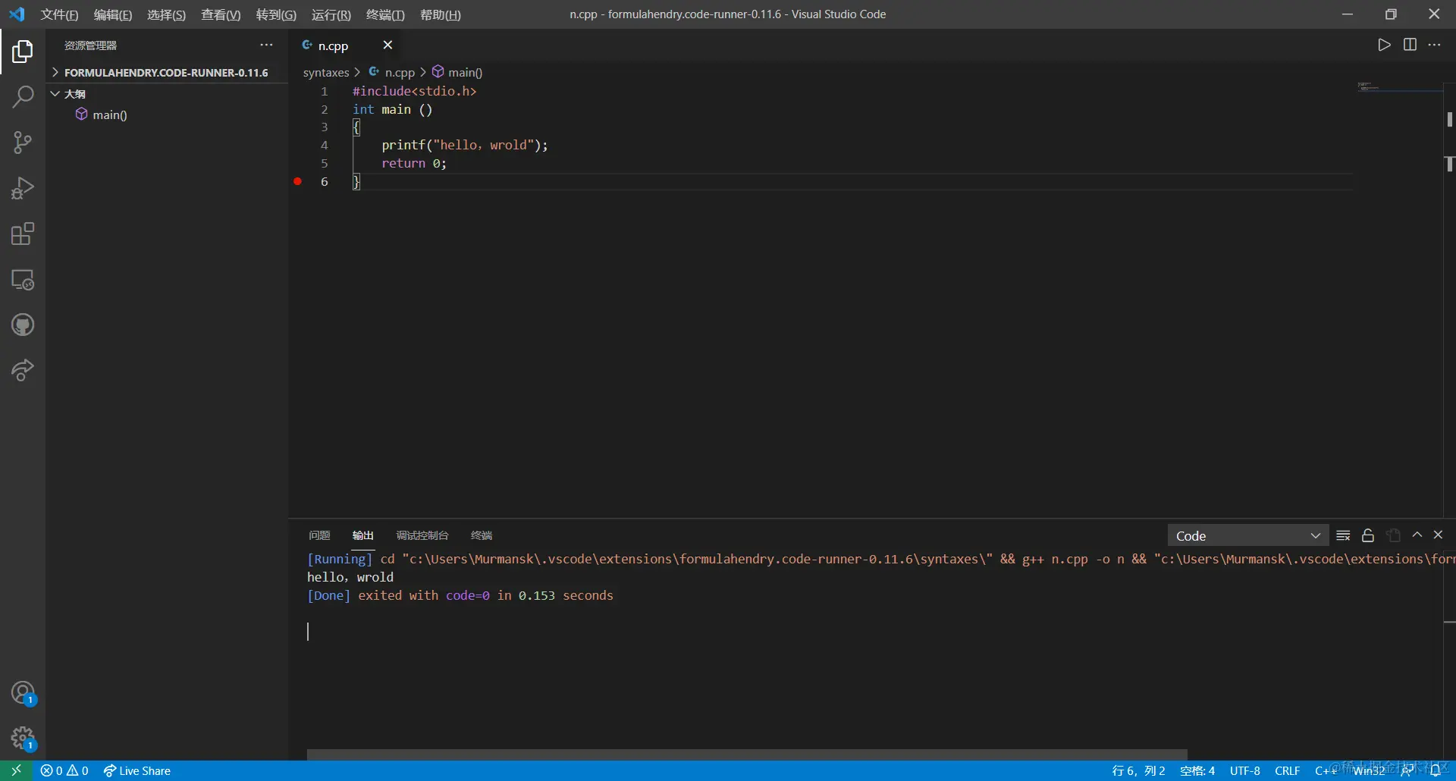Open the 运行(R) menu
This screenshot has width=1456, height=781.
coord(331,14)
